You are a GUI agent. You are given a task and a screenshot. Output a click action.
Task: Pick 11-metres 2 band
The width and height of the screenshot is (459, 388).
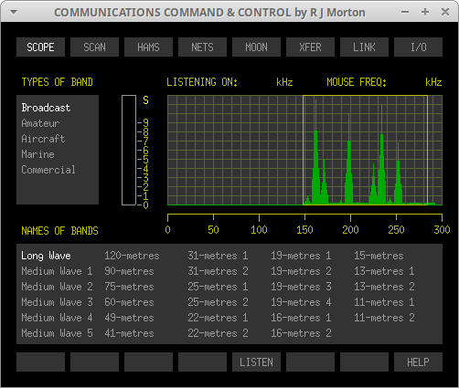coord(384,318)
